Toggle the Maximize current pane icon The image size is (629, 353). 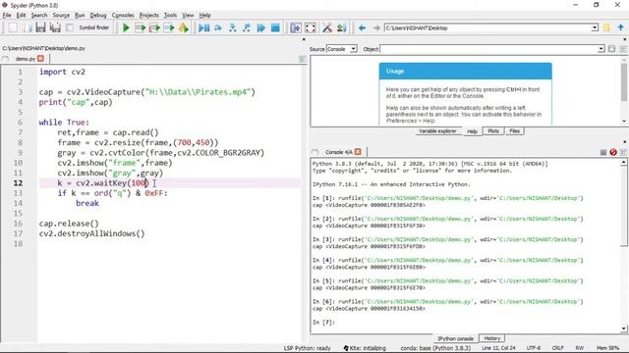click(296, 27)
